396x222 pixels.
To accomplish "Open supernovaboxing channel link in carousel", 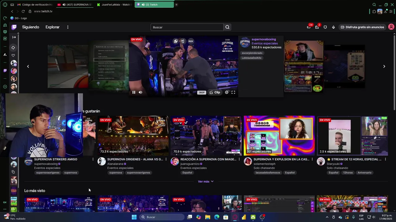I will pos(264,39).
